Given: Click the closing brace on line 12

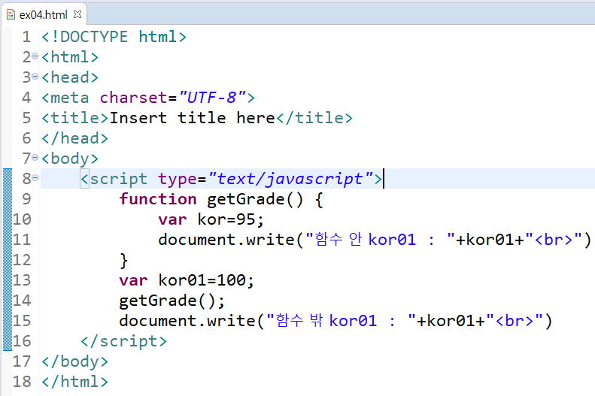Looking at the screenshot, I should click(123, 260).
